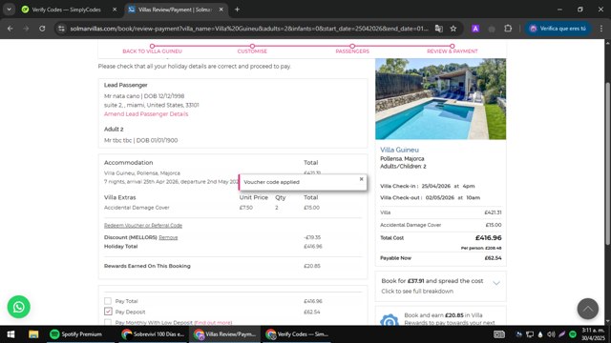View site information icon in address bar
This screenshot has height=343, width=611.
(x=61, y=29)
